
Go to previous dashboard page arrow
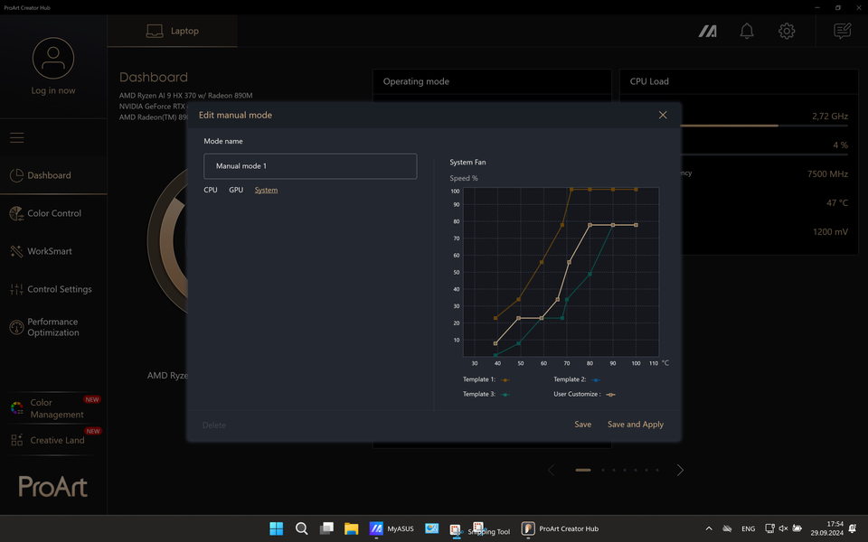coord(551,470)
